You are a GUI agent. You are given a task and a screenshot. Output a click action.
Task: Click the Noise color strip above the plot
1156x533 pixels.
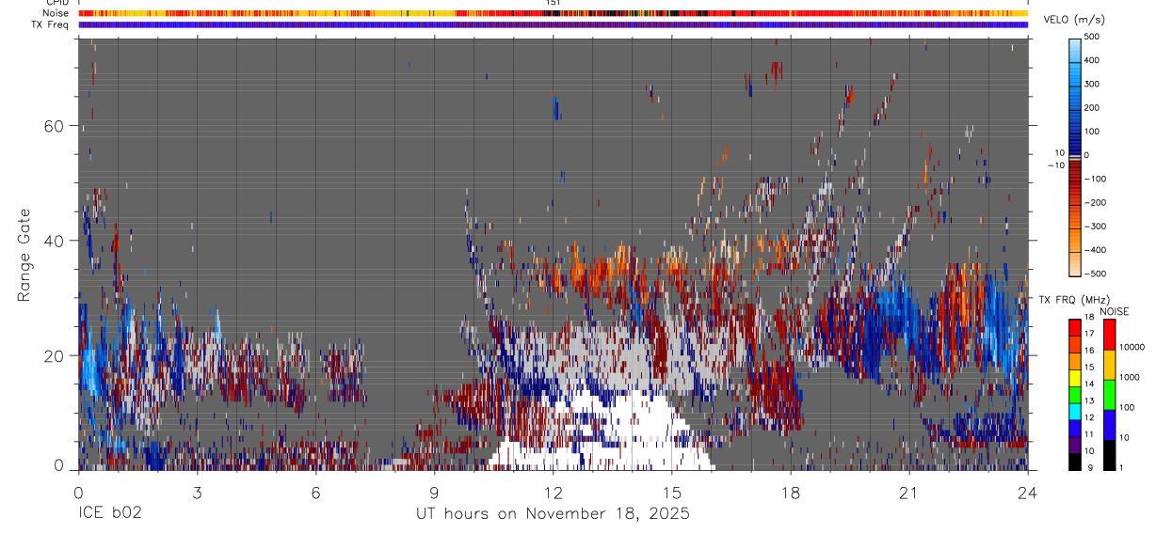pyautogui.click(x=554, y=13)
